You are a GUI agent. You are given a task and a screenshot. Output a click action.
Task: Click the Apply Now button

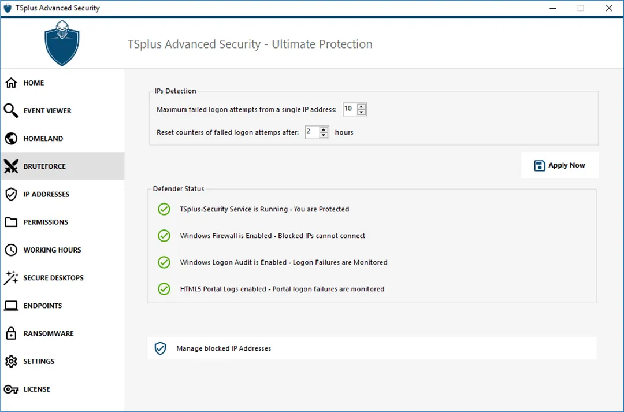click(559, 165)
